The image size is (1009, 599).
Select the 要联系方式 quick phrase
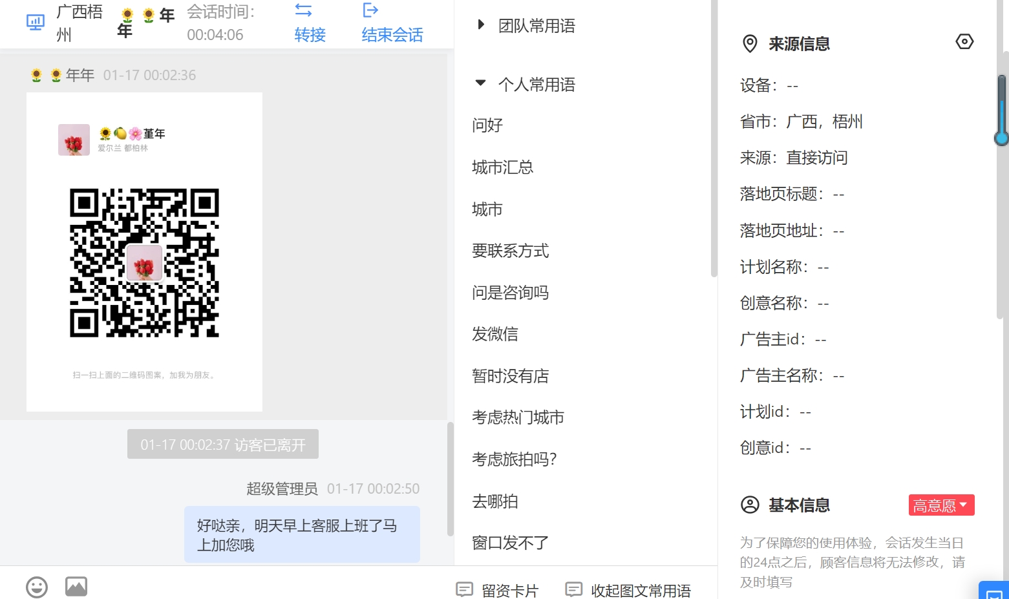point(511,251)
